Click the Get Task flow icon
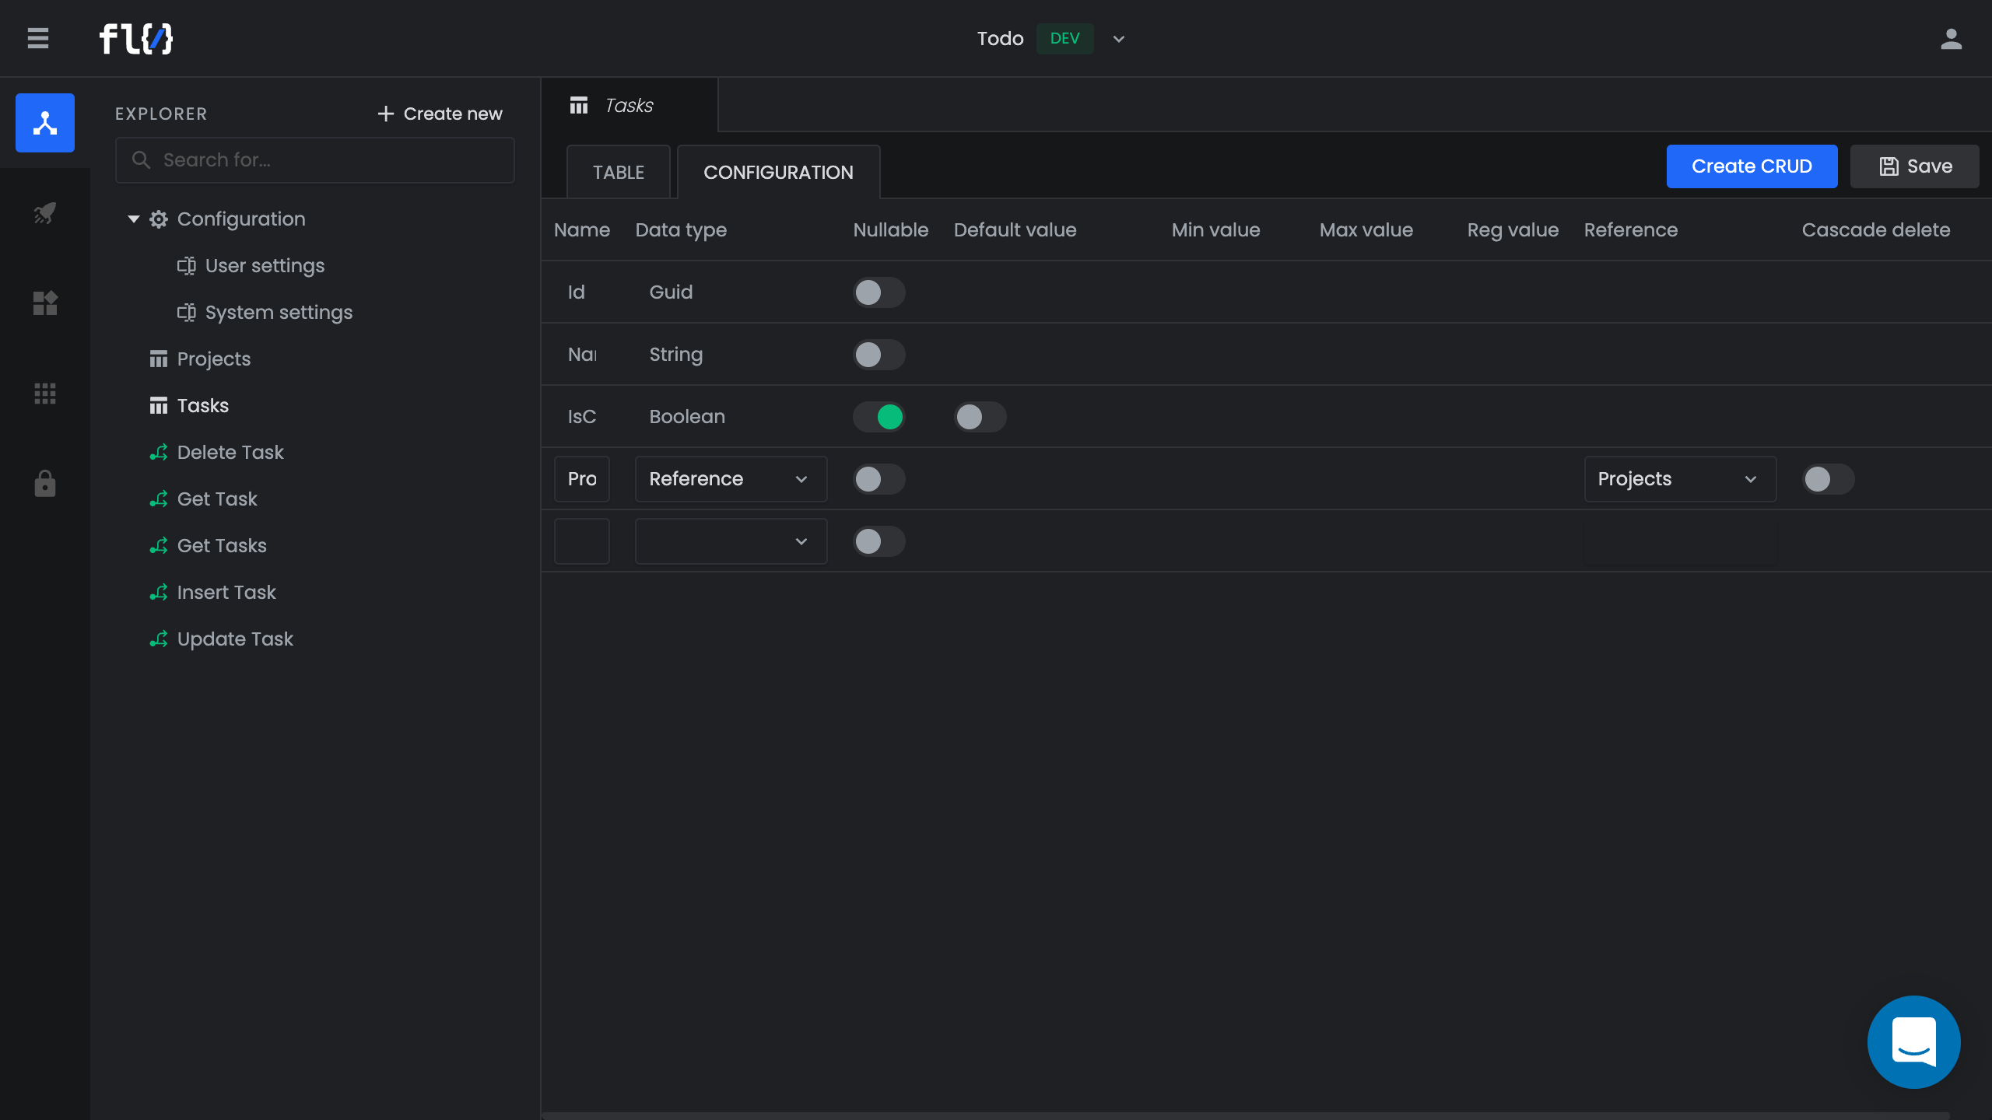 pos(159,499)
